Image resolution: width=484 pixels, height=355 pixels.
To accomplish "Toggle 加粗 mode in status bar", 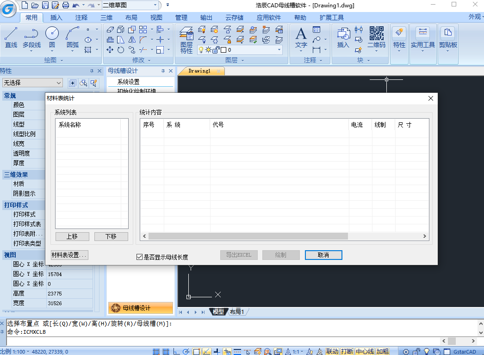I will click(x=383, y=351).
